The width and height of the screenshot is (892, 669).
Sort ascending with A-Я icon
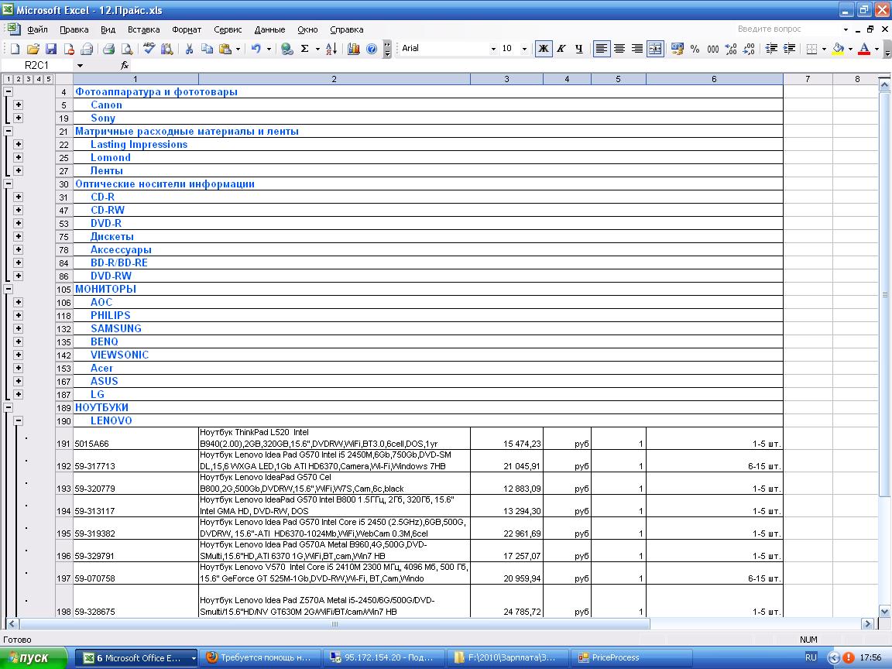[331, 49]
